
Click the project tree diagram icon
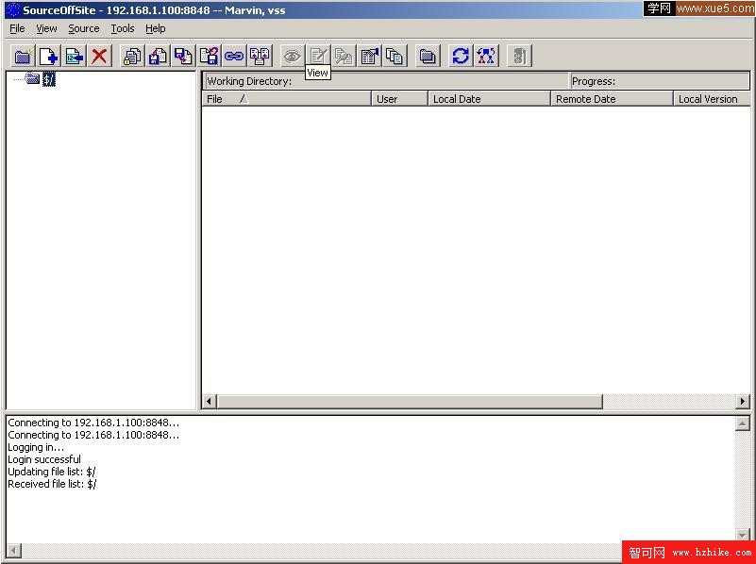(x=486, y=57)
